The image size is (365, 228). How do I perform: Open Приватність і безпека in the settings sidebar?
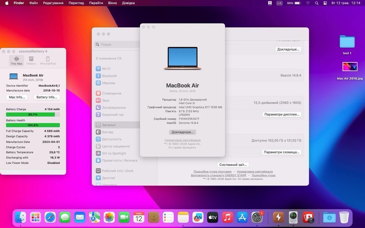[x=117, y=160]
